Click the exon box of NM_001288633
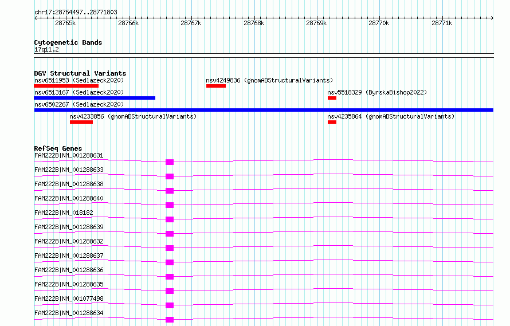Screen dimensions: 510x326 170,176
